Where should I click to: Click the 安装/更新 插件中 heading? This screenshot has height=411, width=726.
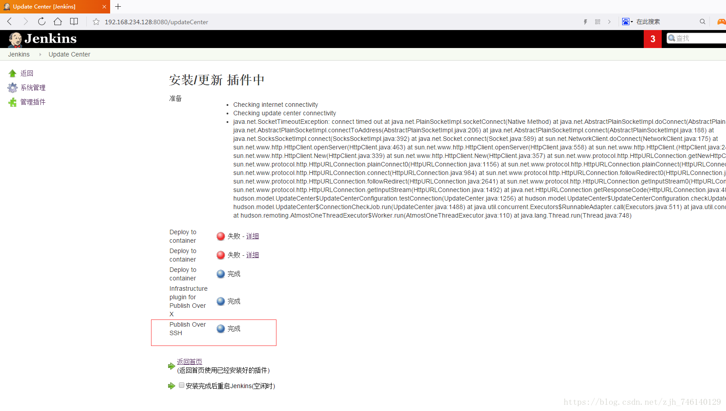click(x=217, y=80)
